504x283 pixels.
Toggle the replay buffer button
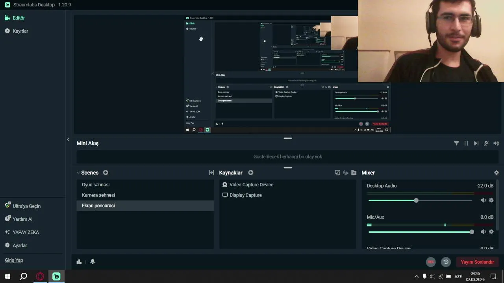446,262
